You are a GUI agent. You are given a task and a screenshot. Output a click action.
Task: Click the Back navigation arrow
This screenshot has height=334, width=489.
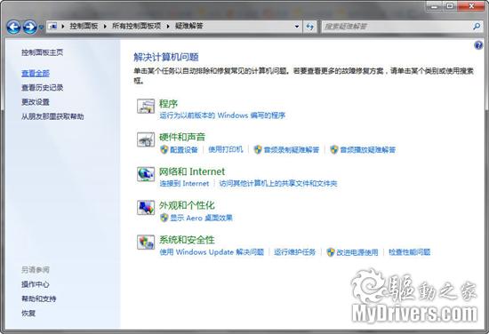(13, 27)
